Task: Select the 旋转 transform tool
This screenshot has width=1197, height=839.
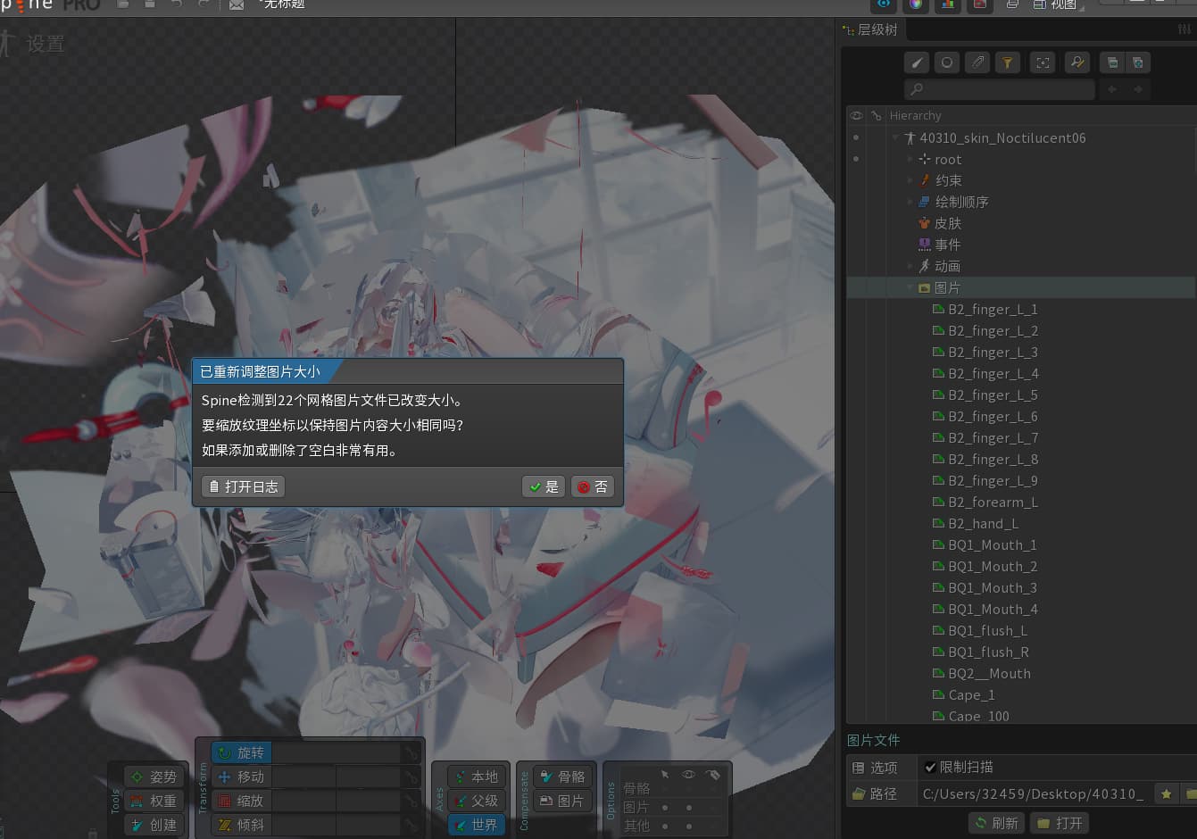Action: 242,753
